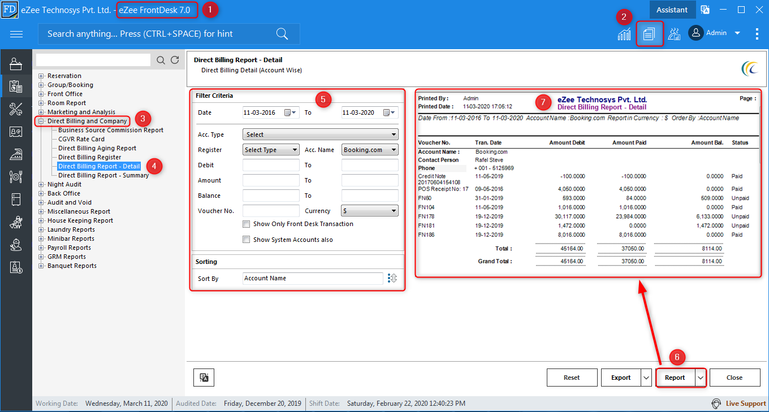Click the FD application logo
Image resolution: width=769 pixels, height=412 pixels.
(x=10, y=10)
